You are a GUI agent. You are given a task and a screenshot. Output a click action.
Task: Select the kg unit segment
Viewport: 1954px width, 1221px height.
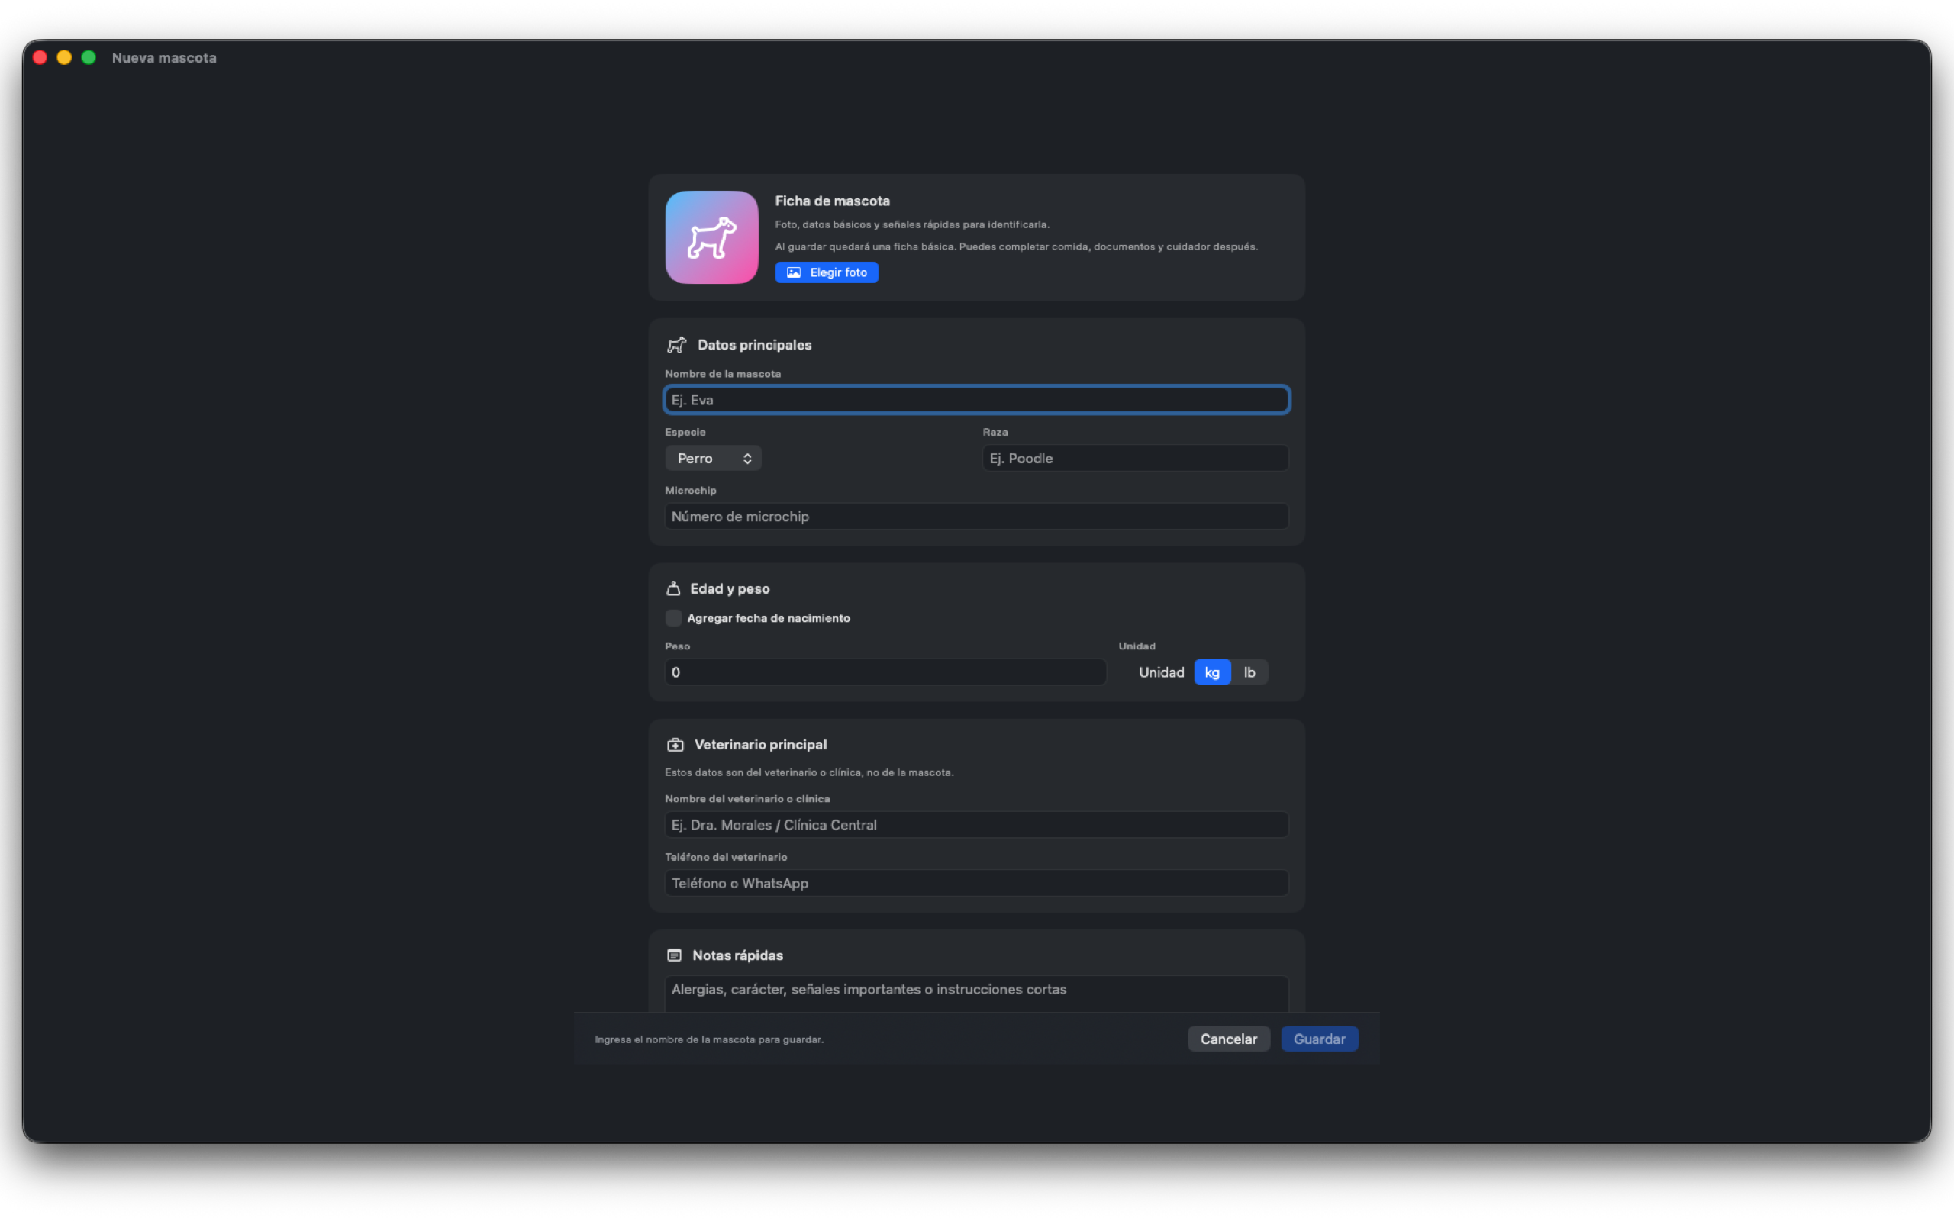pyautogui.click(x=1212, y=672)
